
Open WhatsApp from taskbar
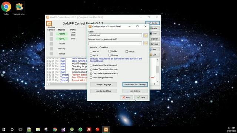click(x=80, y=130)
